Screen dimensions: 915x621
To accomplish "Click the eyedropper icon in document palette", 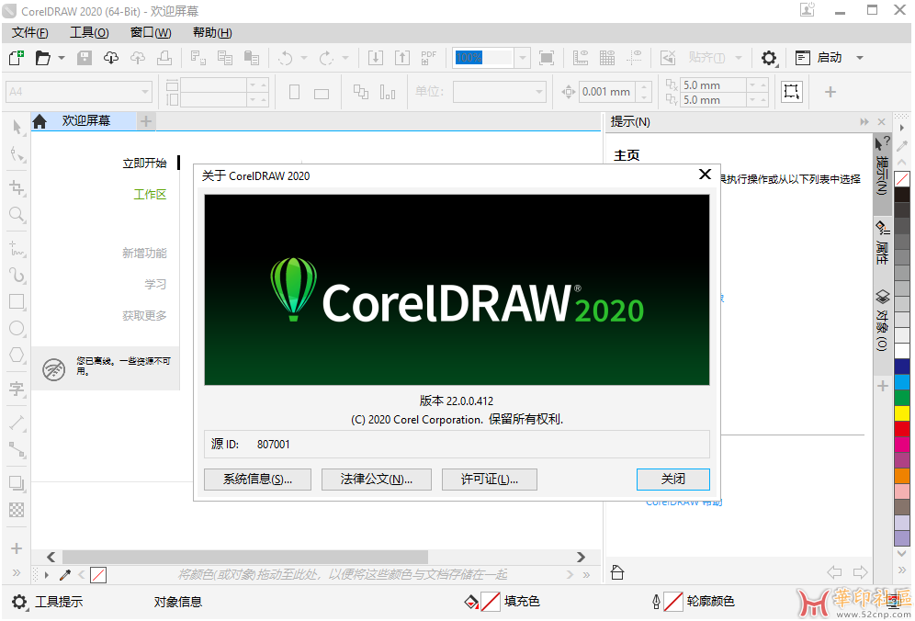I will click(x=65, y=575).
